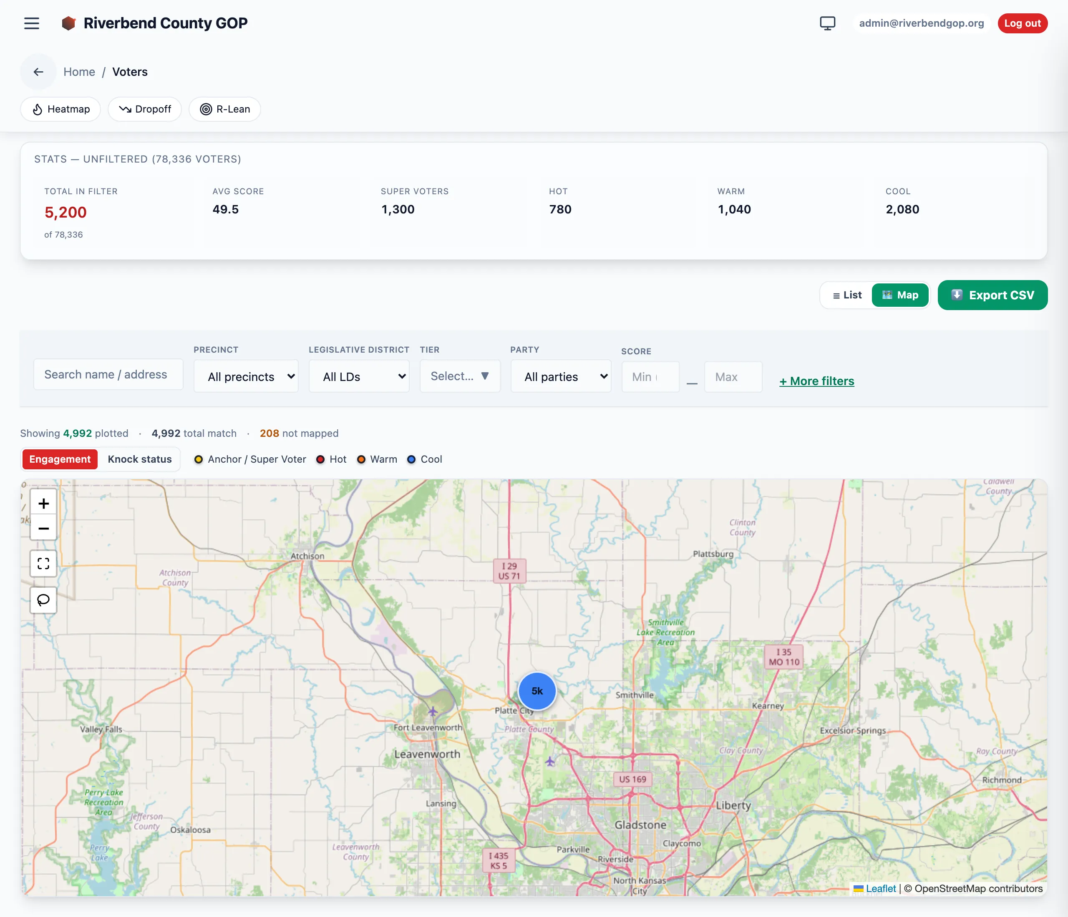The width and height of the screenshot is (1068, 917).
Task: Toggle the display theme monitor icon
Action: tap(827, 23)
